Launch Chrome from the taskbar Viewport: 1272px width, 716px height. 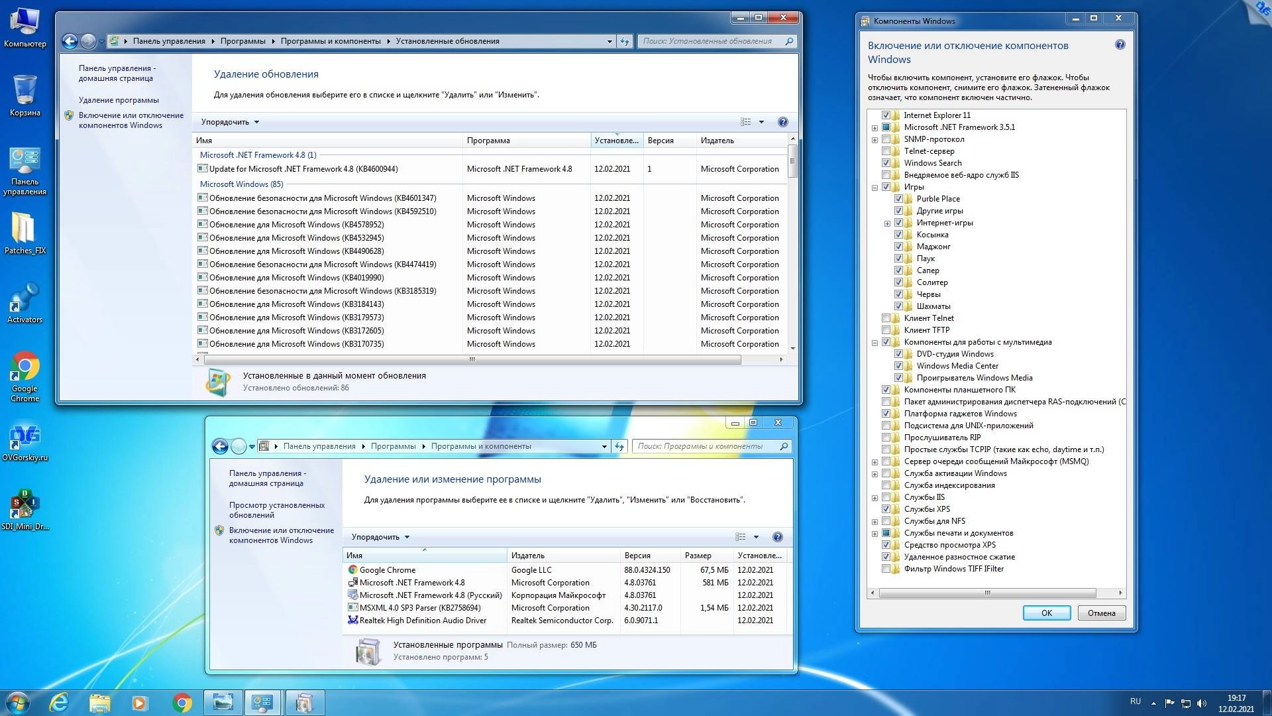click(x=182, y=703)
